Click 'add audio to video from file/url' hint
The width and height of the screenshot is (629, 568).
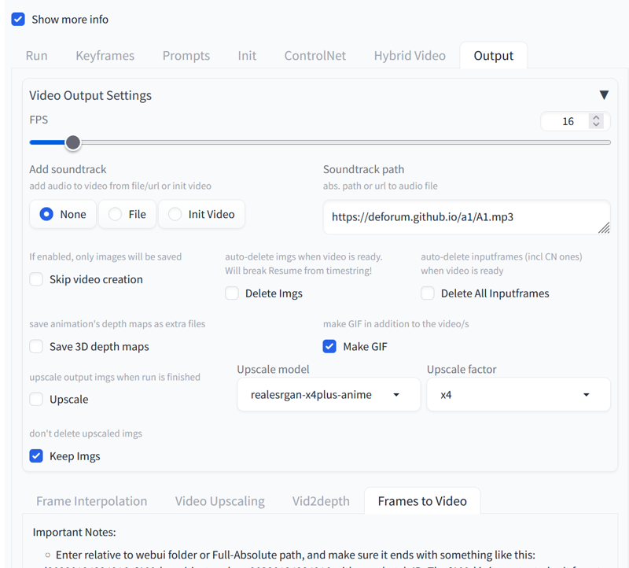(x=120, y=186)
